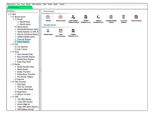This screenshot has width=154, height=114.
Task: Expand the Şikayet ve Arıza node
Action: (x=13, y=94)
